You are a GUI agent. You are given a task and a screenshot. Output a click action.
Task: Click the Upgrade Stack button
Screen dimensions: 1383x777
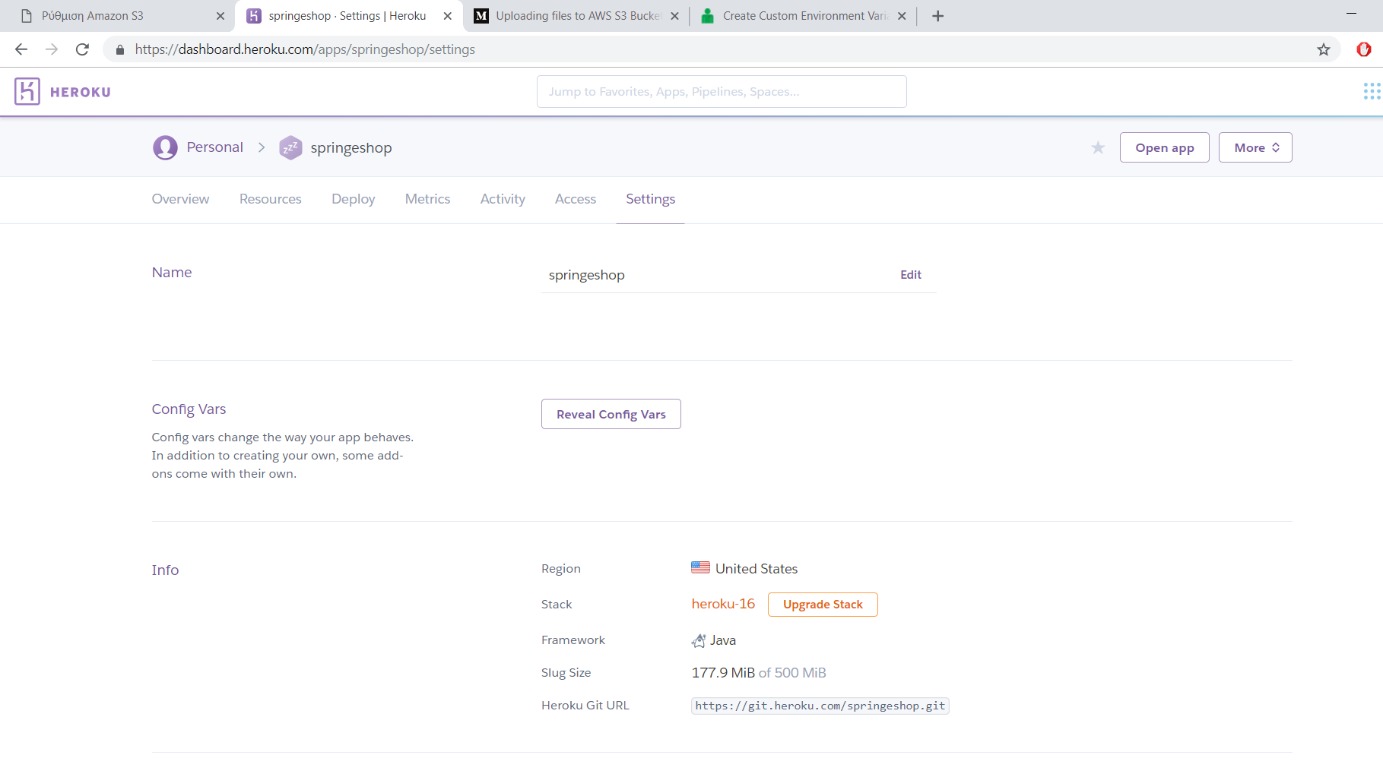tap(823, 605)
